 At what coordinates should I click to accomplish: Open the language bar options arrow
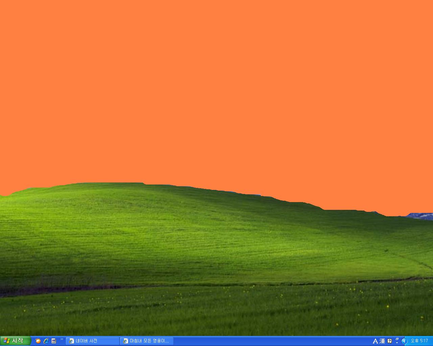pos(397,343)
